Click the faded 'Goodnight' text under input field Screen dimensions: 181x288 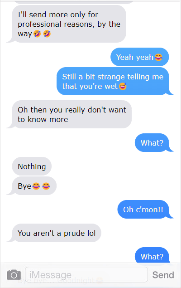76,281
